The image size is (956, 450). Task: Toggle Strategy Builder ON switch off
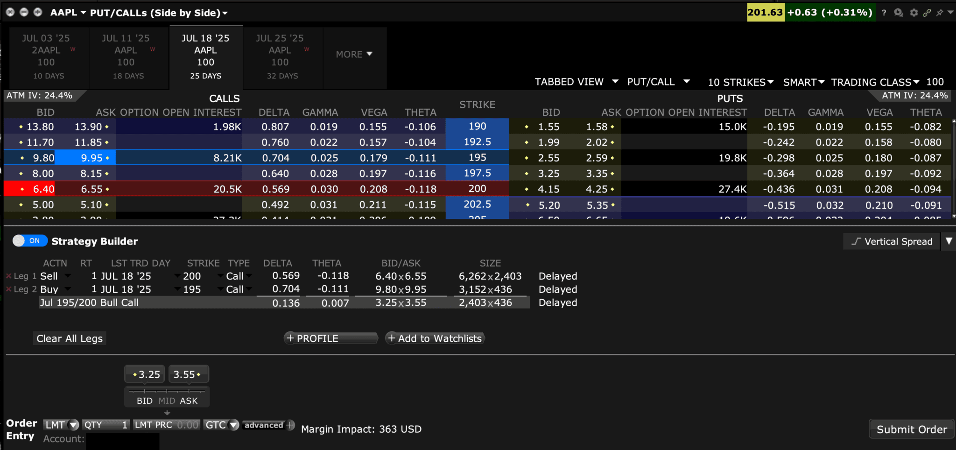point(30,241)
